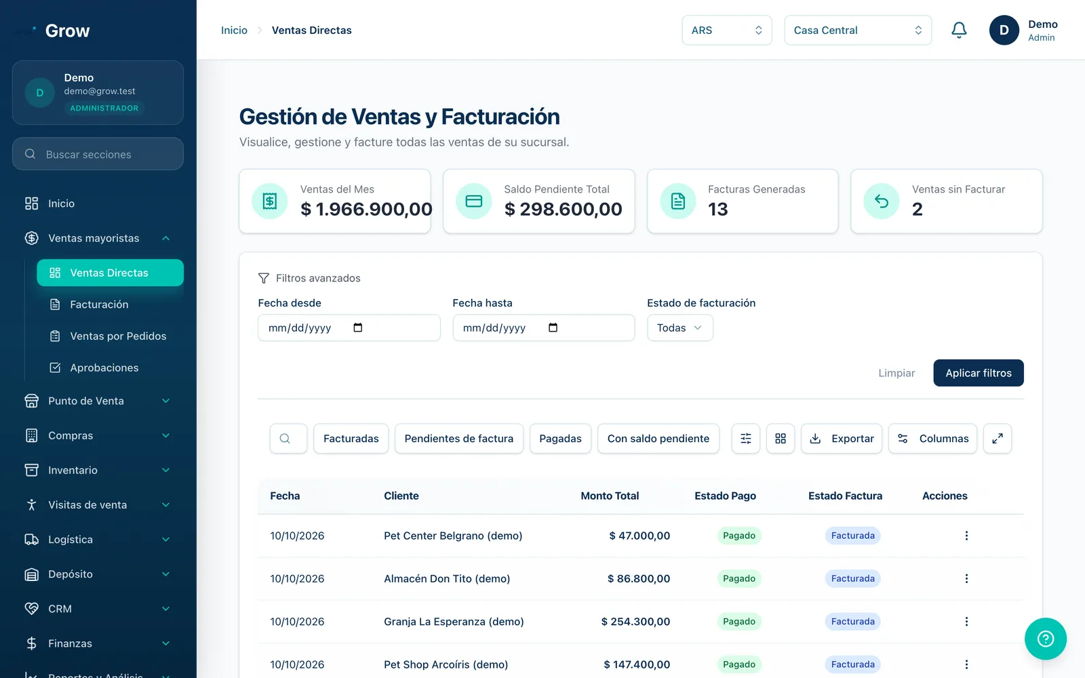Open the Casa Central branch selector
Viewport: 1085px width, 678px height.
pyautogui.click(x=858, y=30)
